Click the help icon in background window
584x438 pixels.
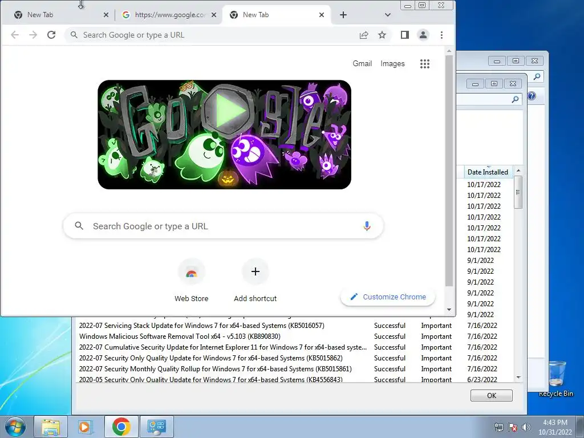[532, 96]
